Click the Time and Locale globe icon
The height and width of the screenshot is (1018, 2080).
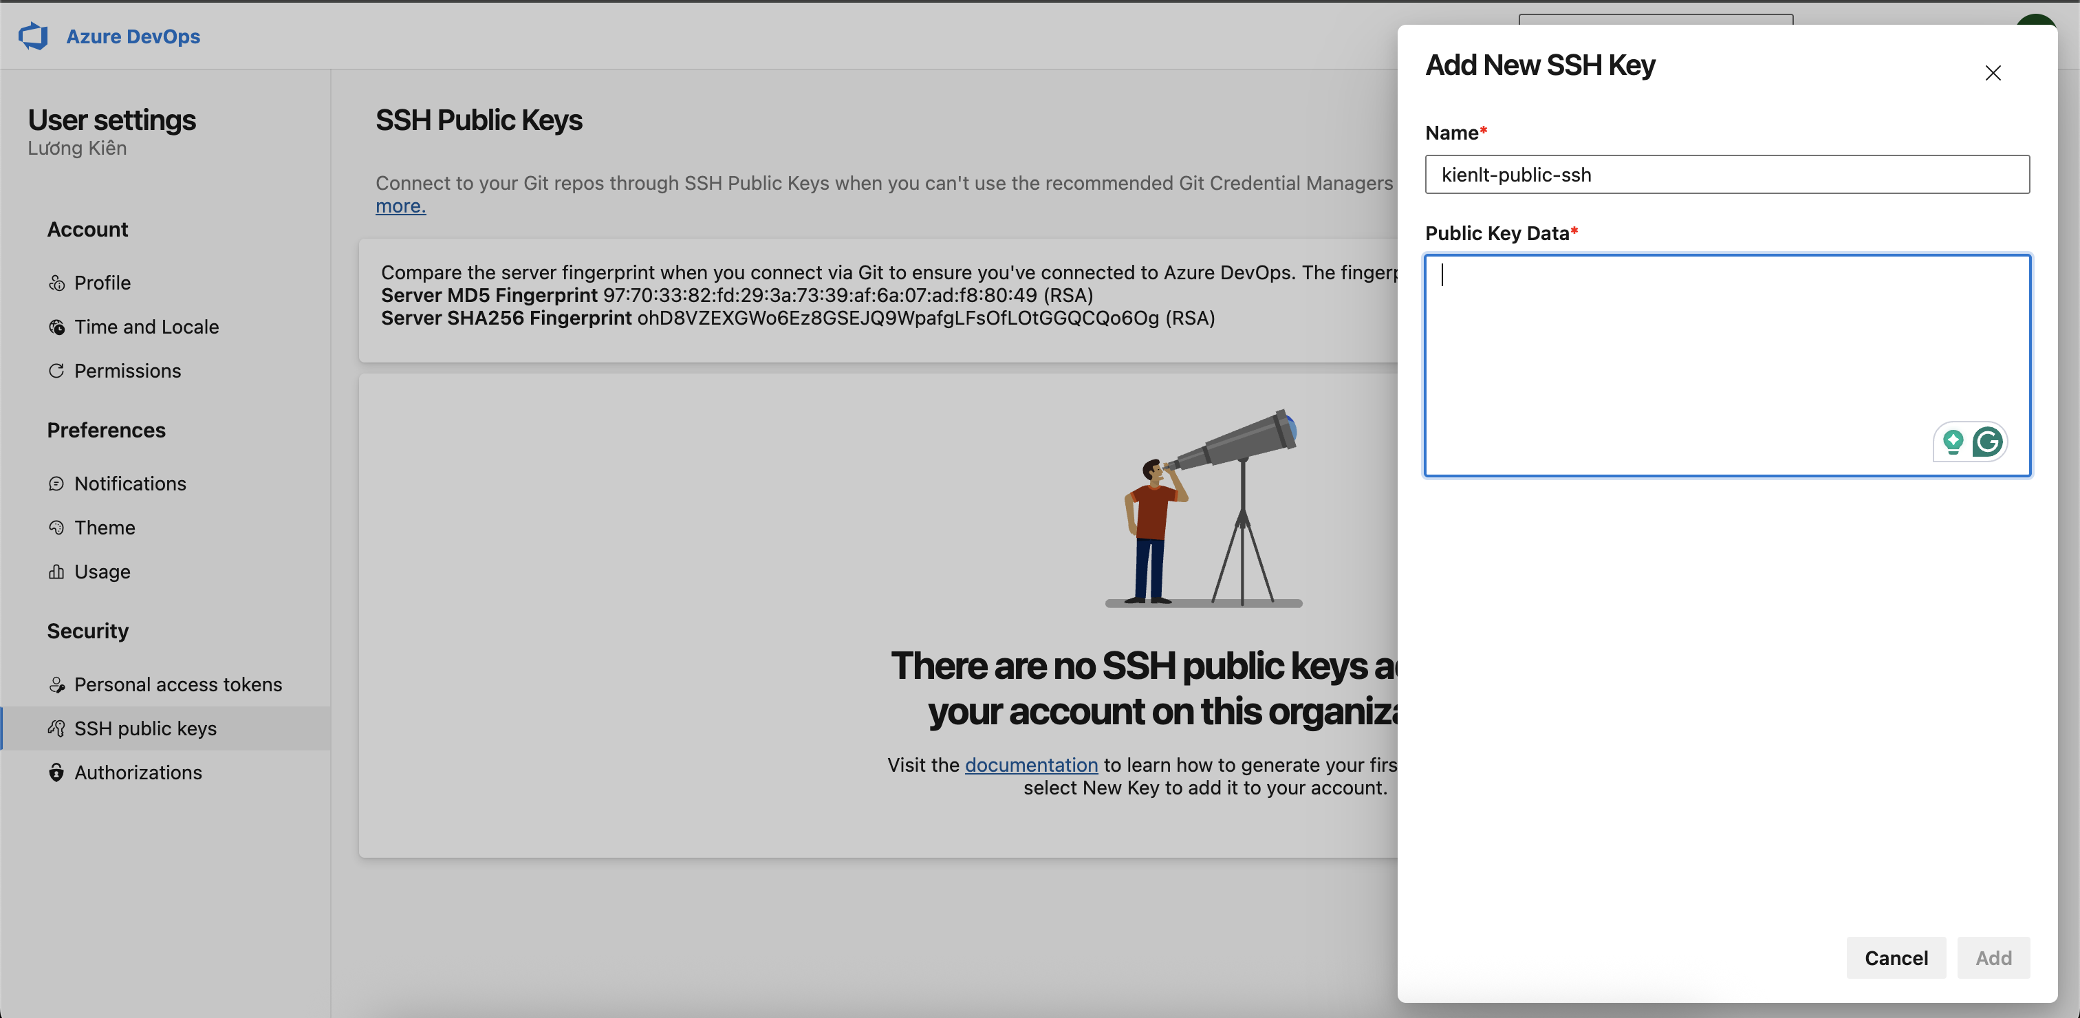pos(56,327)
